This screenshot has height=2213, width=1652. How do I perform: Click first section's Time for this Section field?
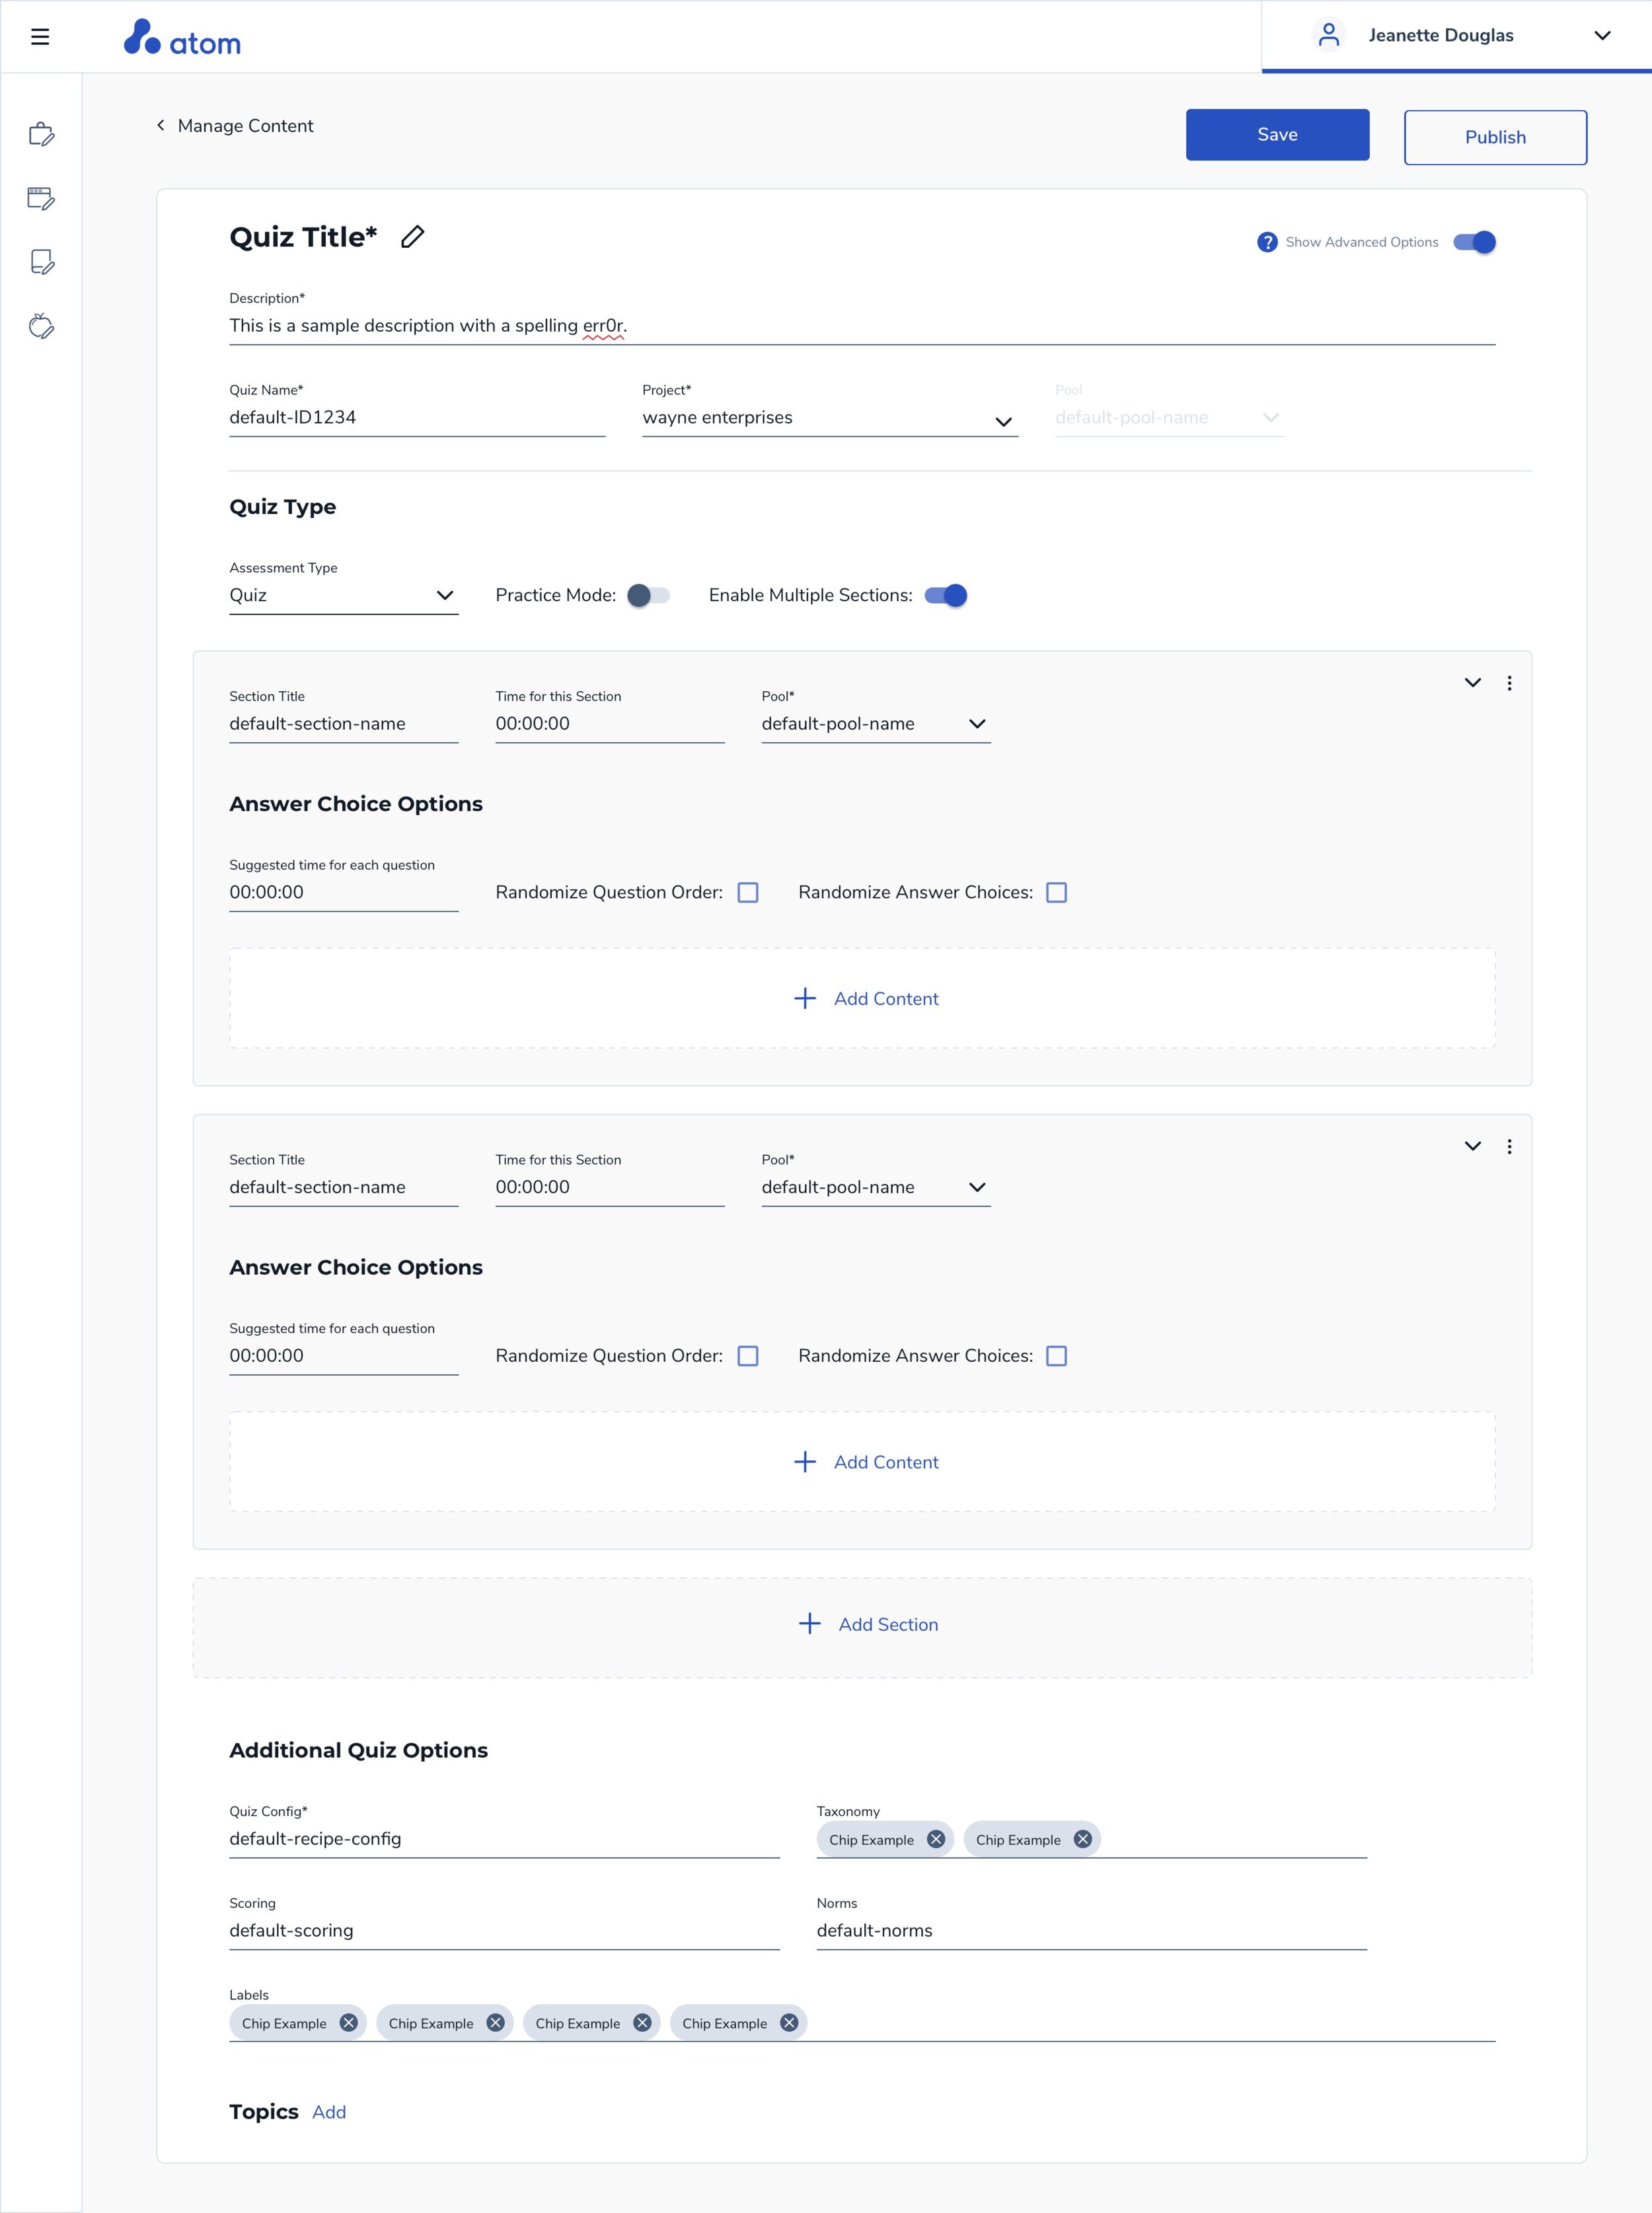(610, 724)
